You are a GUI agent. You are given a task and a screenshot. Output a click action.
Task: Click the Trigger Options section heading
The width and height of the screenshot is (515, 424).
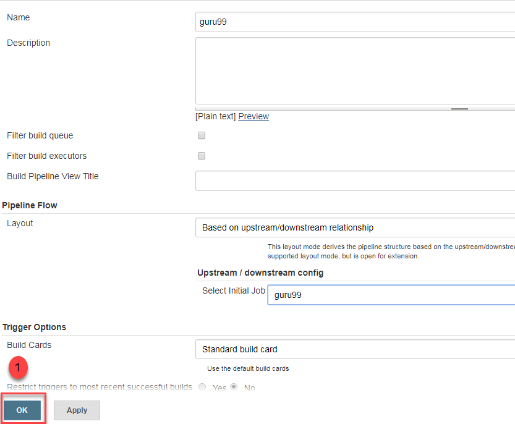pyautogui.click(x=34, y=327)
